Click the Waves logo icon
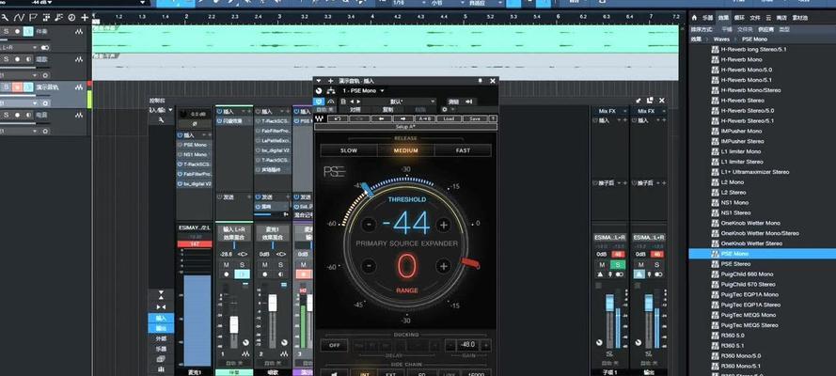836x376 pixels. (320, 118)
